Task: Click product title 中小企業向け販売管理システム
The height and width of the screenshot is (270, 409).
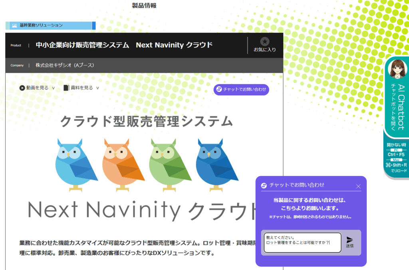Action: 82,45
